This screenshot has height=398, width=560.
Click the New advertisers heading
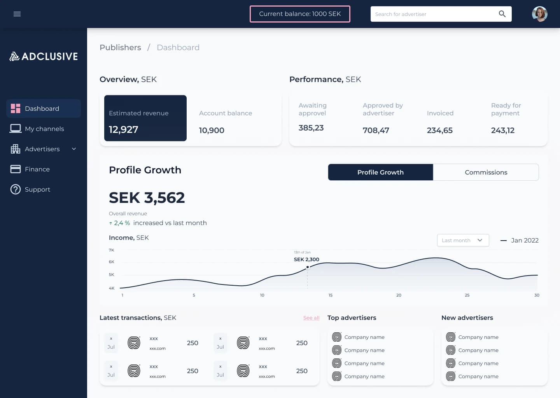(467, 318)
